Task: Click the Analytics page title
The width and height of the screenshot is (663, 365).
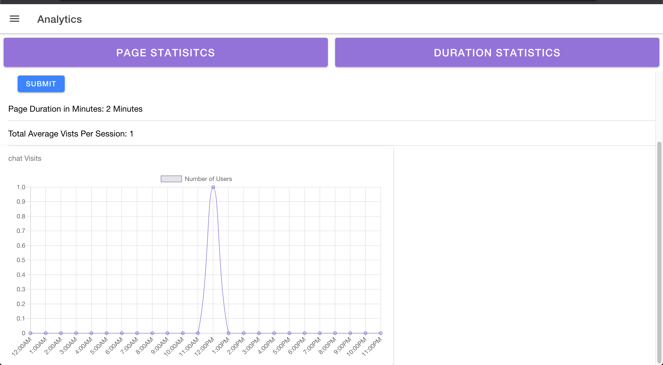Action: (60, 19)
